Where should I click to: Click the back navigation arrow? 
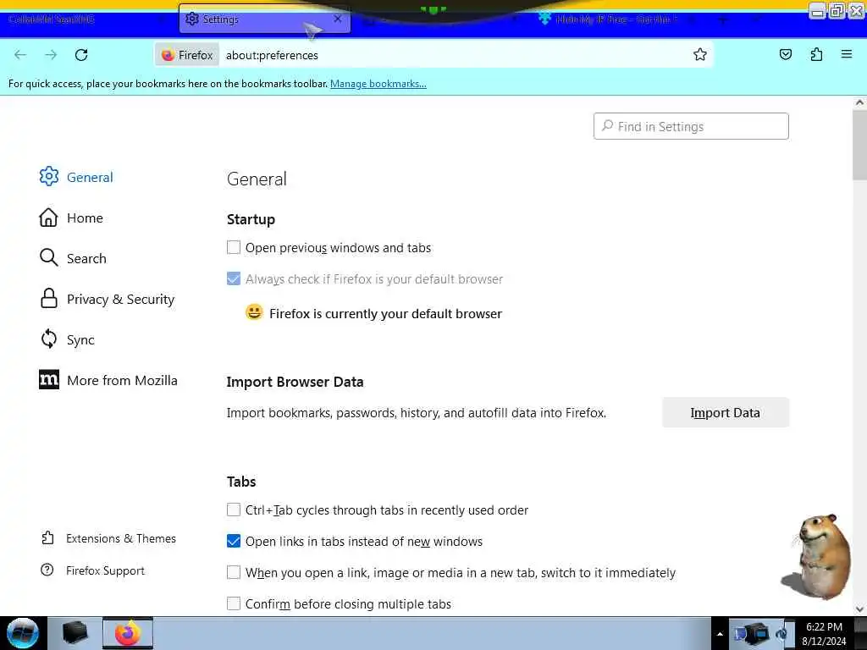click(20, 55)
